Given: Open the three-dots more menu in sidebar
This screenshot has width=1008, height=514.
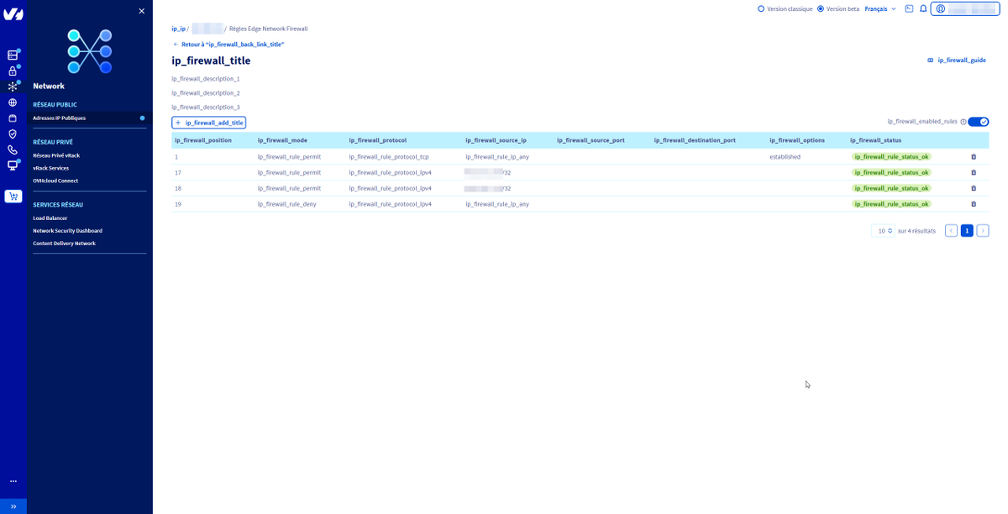Looking at the screenshot, I should point(13,481).
